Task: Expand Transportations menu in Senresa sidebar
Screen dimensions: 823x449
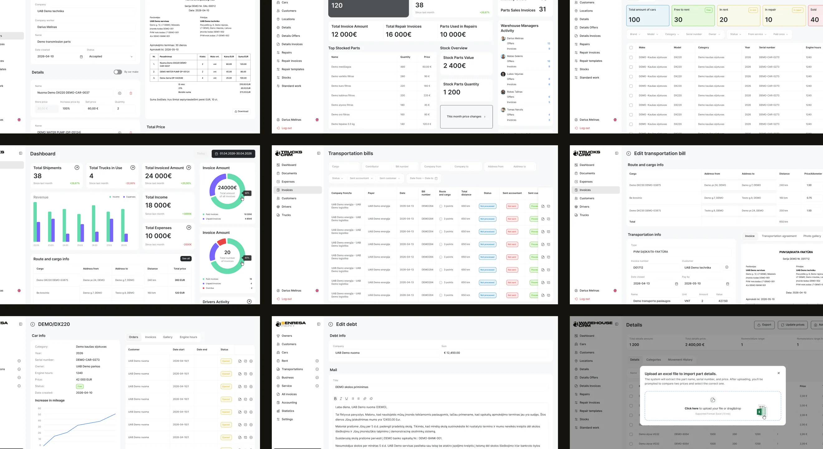Action: (x=317, y=369)
